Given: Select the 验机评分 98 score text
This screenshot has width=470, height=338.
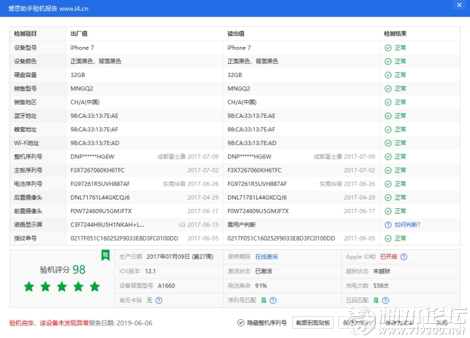Looking at the screenshot, I should click(63, 270).
